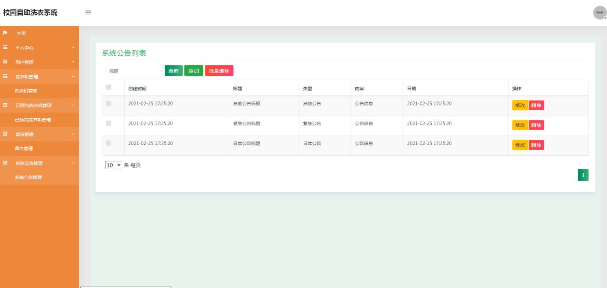Click 删除 for the 其他公告标题 row
607x288 pixels.
click(536, 105)
